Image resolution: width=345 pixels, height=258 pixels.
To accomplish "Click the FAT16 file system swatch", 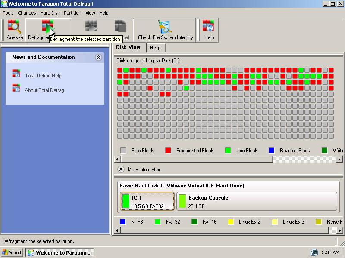I will click(x=194, y=222).
